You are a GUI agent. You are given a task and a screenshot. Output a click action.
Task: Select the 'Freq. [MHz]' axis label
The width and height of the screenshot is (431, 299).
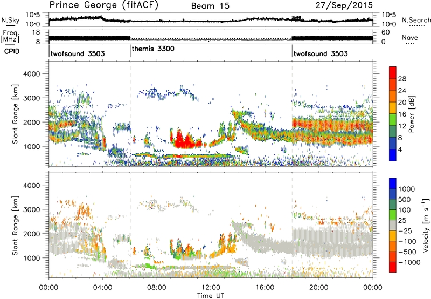click(x=10, y=37)
